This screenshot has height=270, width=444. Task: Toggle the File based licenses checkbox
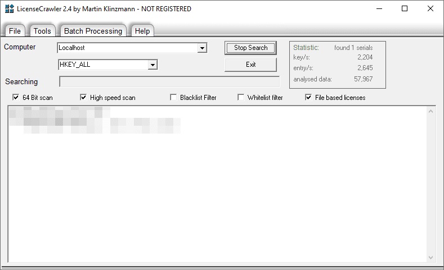point(308,98)
